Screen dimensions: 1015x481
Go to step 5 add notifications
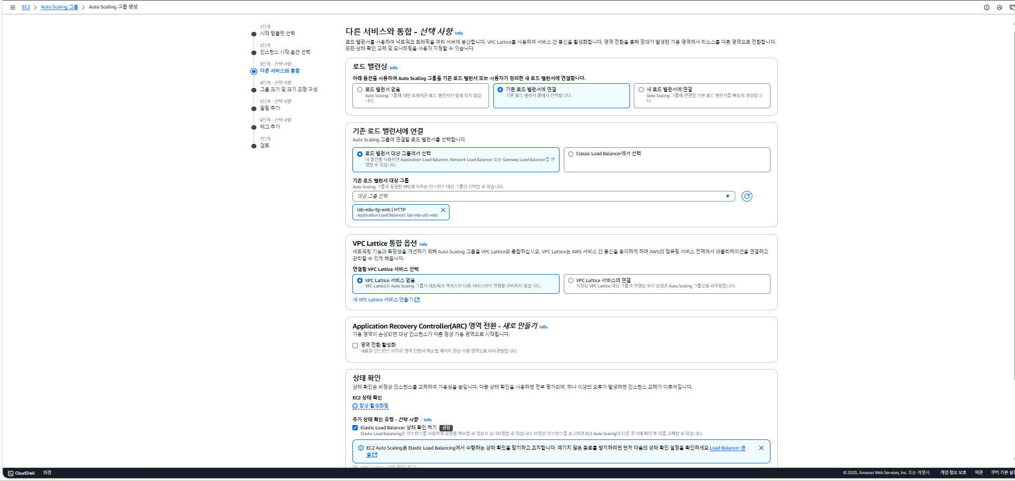tap(270, 108)
